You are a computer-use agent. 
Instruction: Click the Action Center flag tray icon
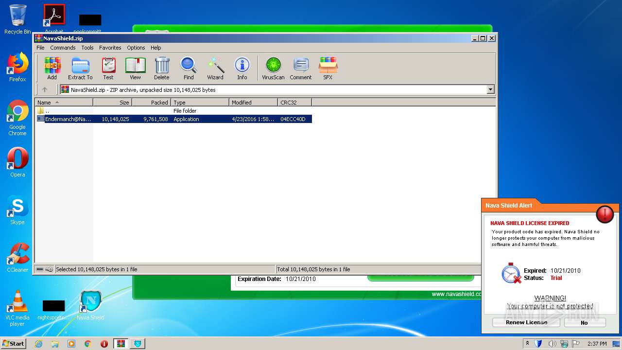576,344
